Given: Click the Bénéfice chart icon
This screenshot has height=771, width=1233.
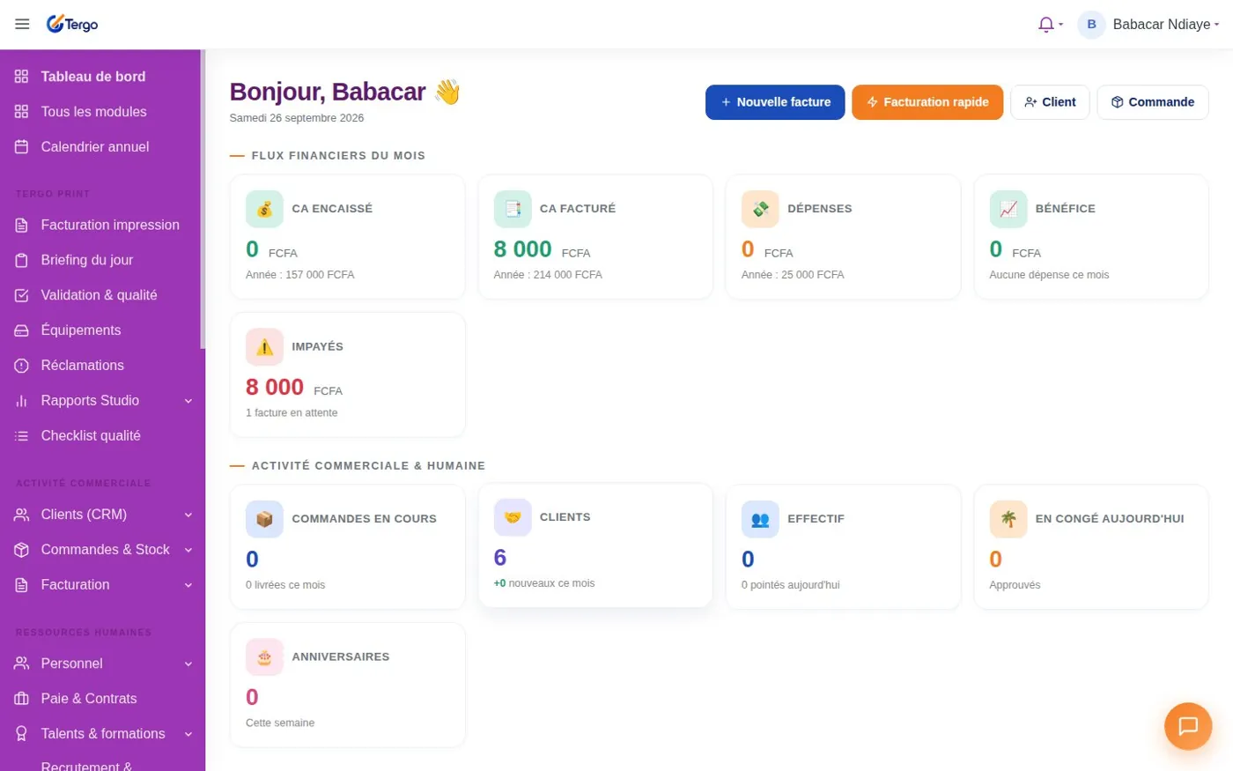Looking at the screenshot, I should (x=1008, y=209).
